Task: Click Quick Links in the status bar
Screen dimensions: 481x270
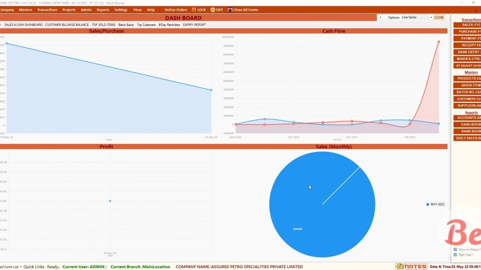Action: pos(34,267)
